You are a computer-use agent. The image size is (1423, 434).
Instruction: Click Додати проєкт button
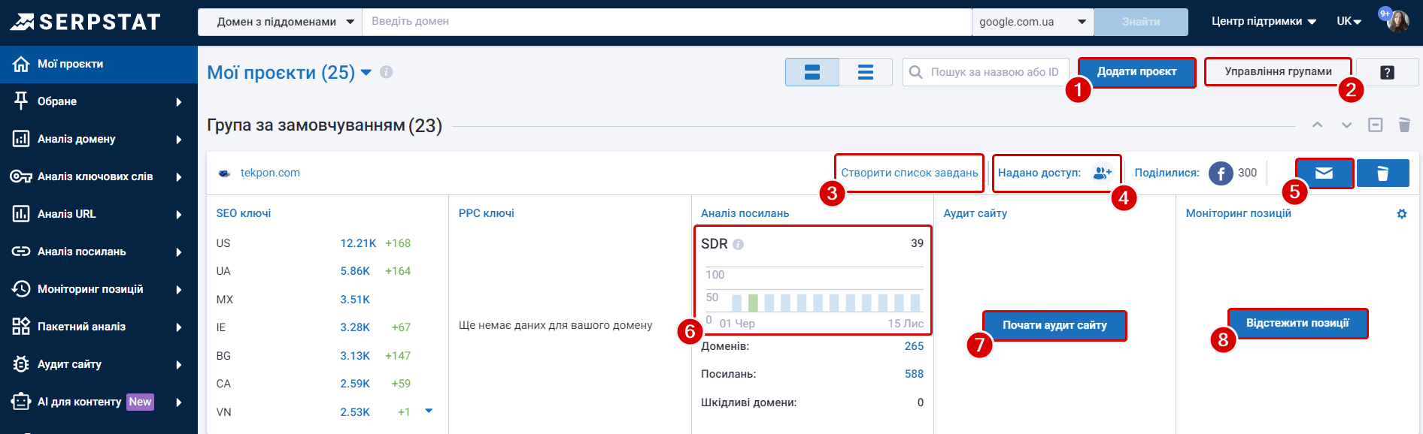point(1136,72)
